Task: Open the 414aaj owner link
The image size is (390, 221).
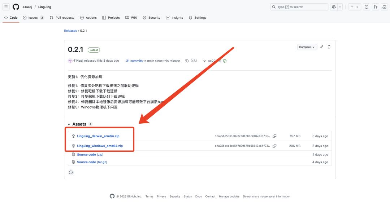Action: (27, 7)
